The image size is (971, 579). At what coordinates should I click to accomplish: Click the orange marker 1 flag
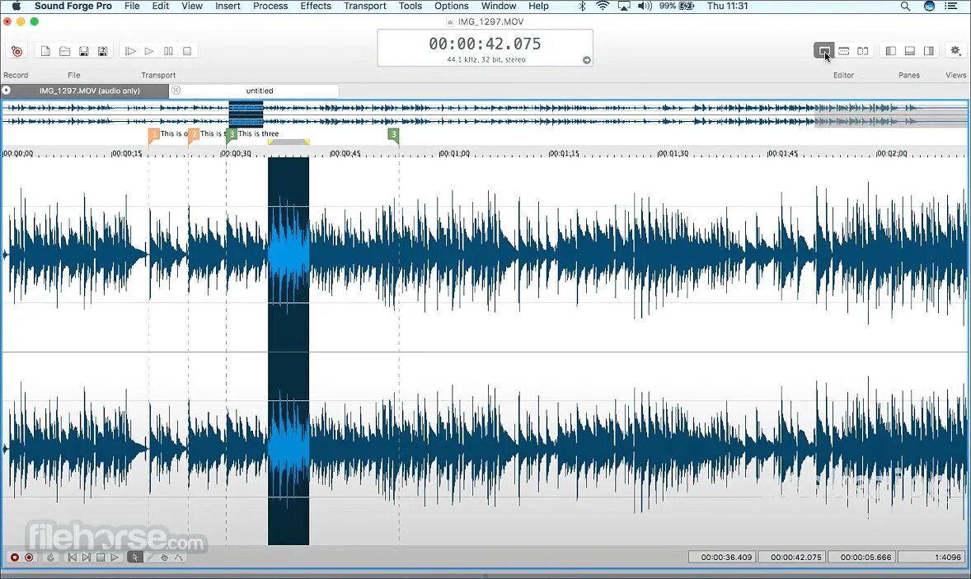pyautogui.click(x=153, y=134)
